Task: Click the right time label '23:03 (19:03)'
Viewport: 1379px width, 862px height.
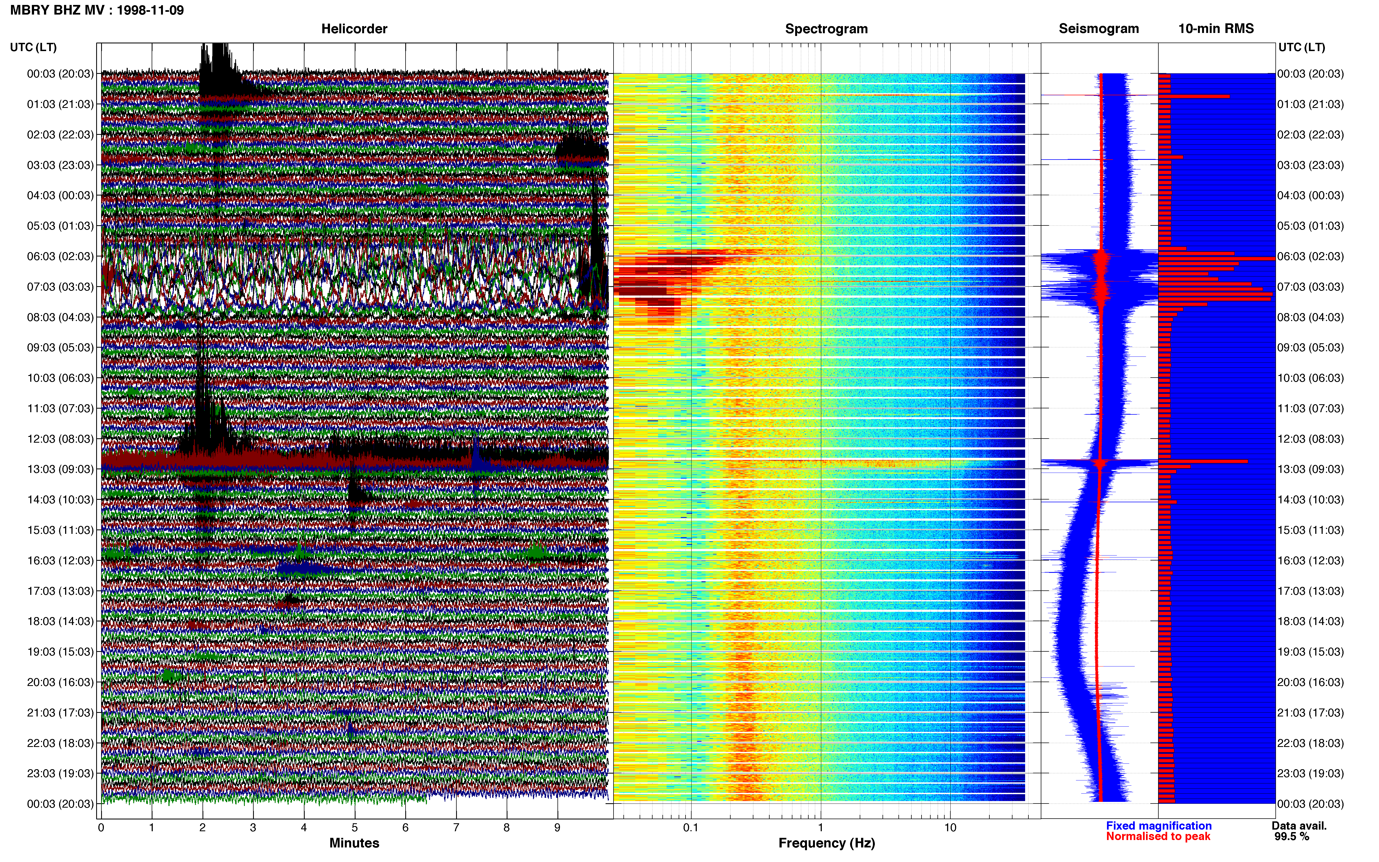Action: pyautogui.click(x=1311, y=774)
